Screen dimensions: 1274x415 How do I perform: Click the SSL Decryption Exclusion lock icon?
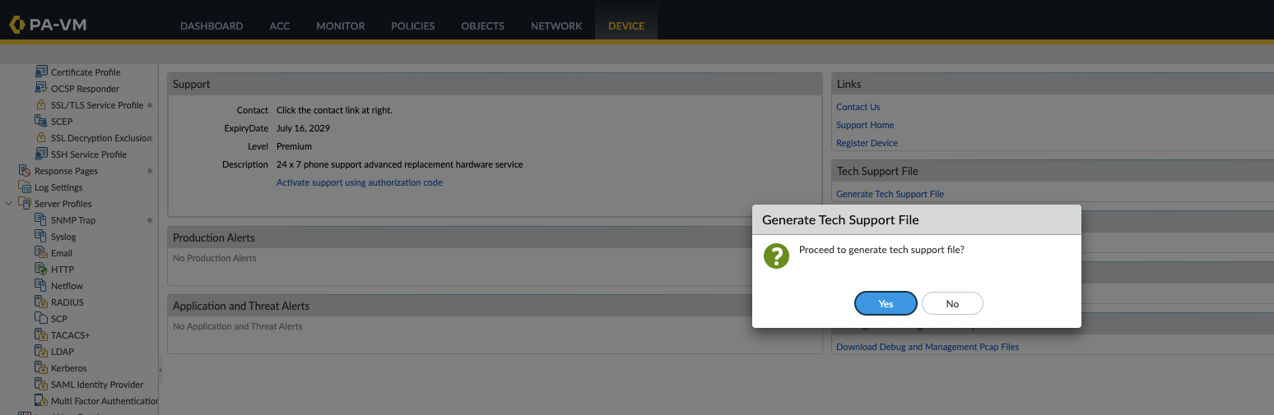pyautogui.click(x=41, y=138)
